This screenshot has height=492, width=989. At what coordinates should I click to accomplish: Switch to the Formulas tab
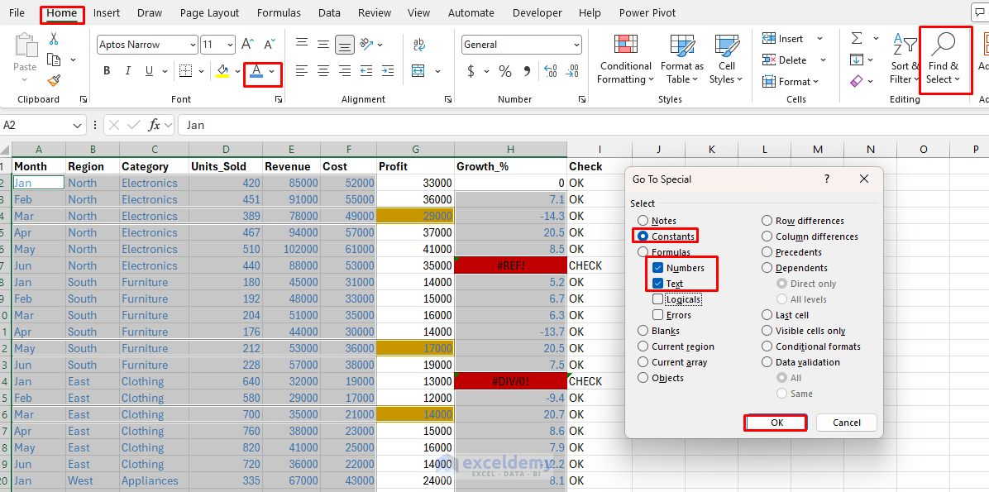279,12
